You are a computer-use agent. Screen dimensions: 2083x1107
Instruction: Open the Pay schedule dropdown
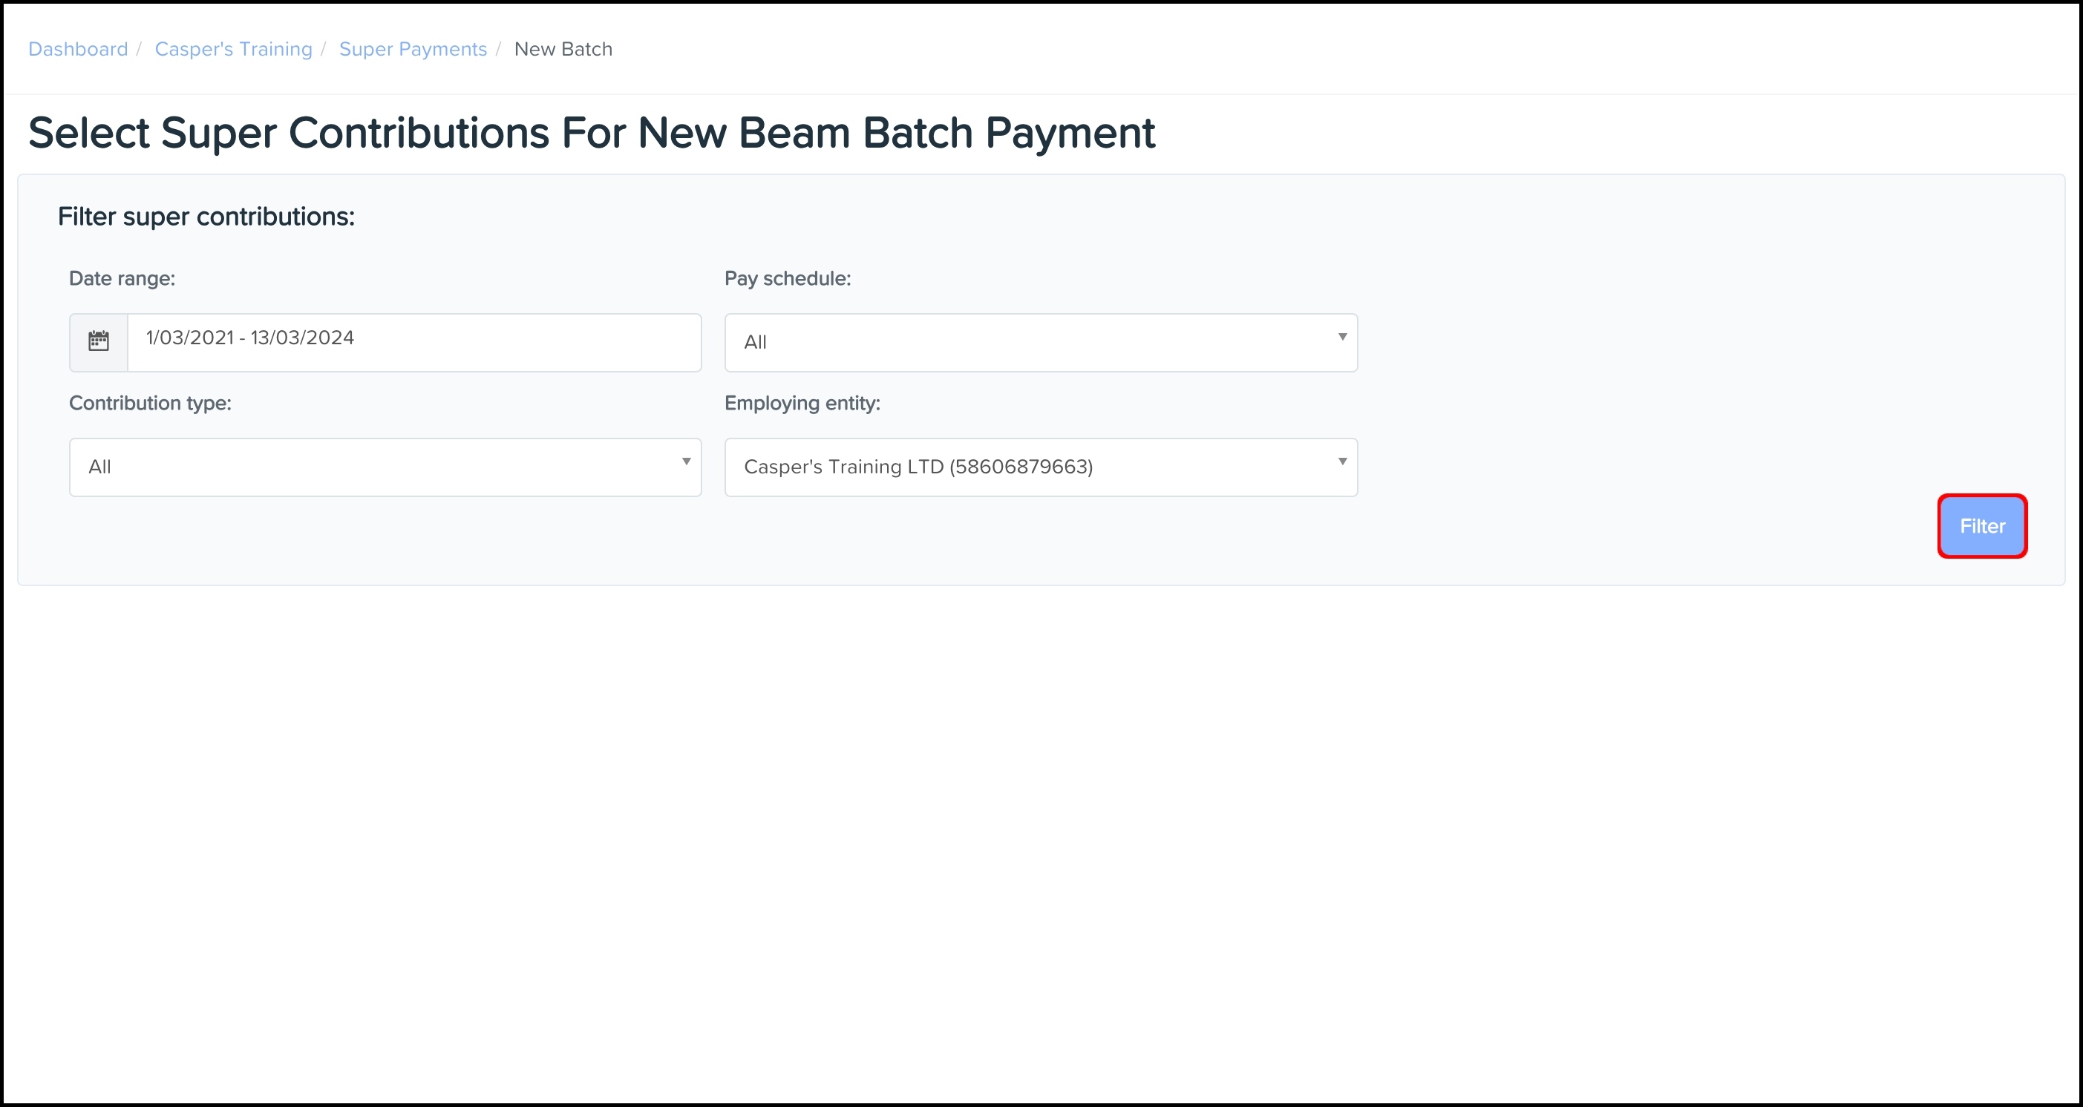point(1040,343)
